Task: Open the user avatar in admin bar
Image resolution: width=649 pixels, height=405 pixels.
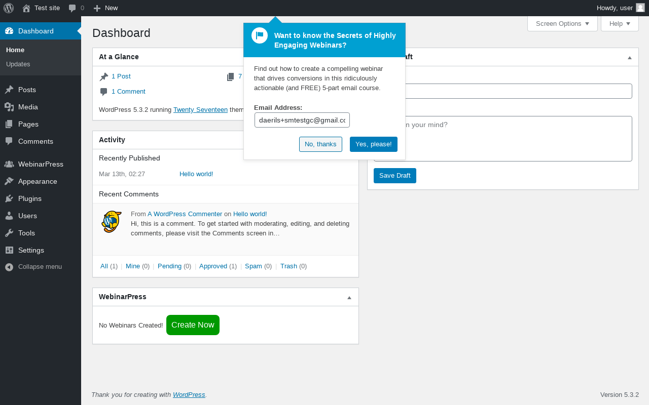Action: pos(640,8)
